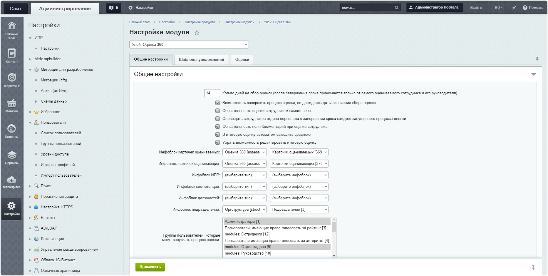Click the search magnifier icon
The image size is (548, 276).
397,8
